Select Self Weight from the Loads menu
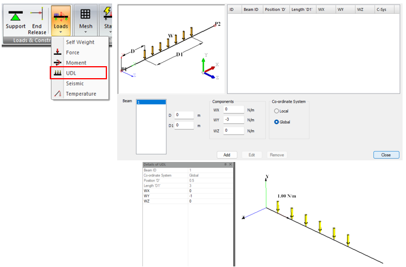 pos(79,42)
